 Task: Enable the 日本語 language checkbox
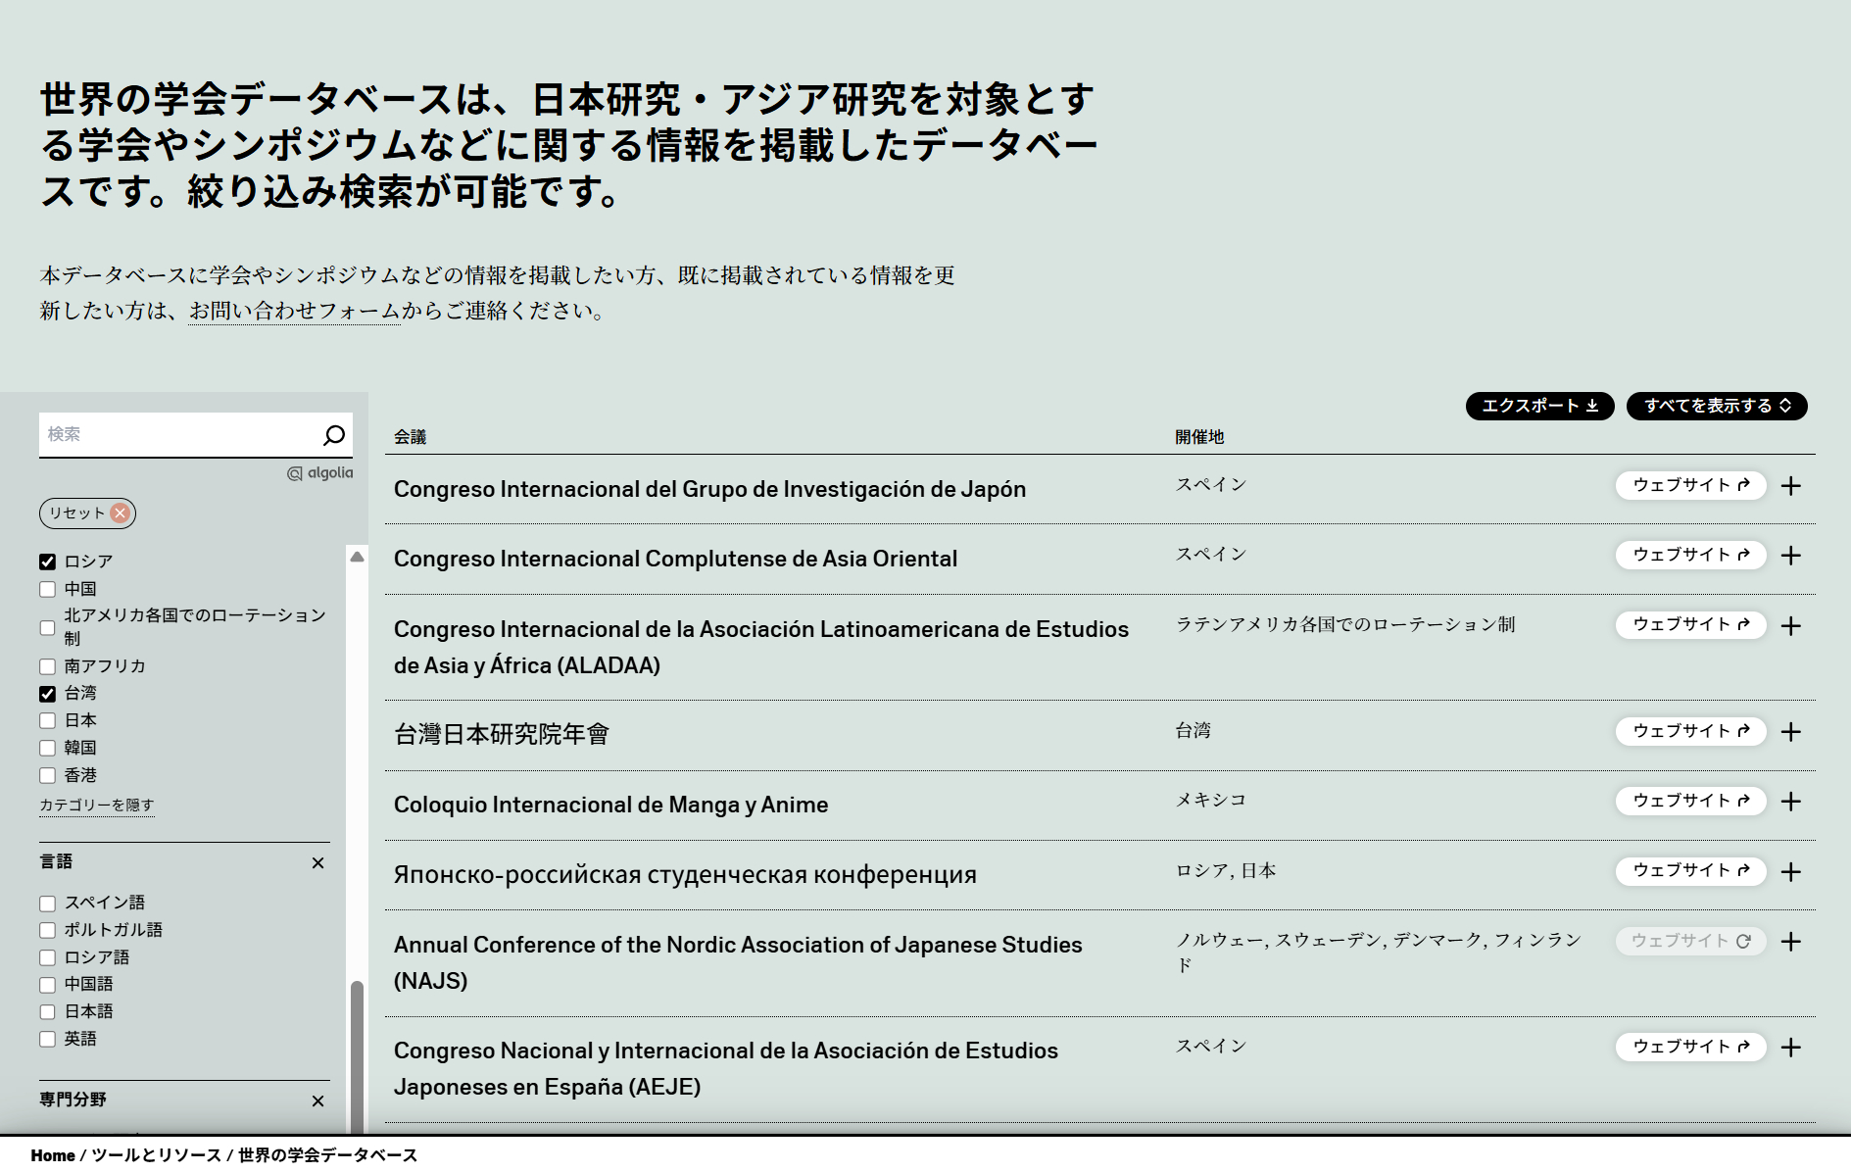click(47, 1011)
